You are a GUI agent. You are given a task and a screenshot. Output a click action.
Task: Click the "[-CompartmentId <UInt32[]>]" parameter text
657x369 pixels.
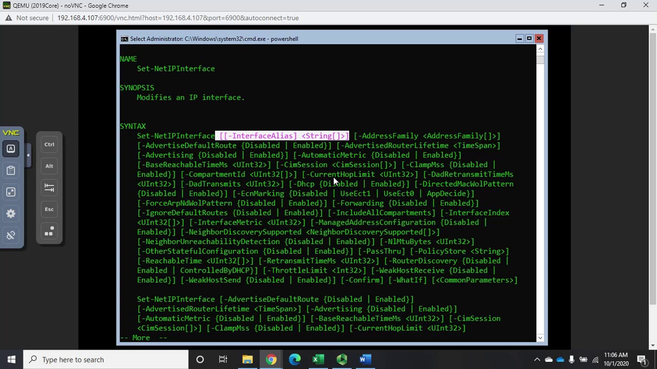239,174
